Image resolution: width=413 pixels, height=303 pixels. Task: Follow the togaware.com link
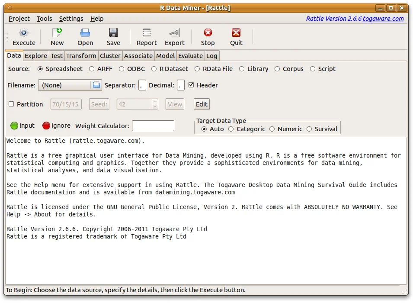[x=383, y=19]
